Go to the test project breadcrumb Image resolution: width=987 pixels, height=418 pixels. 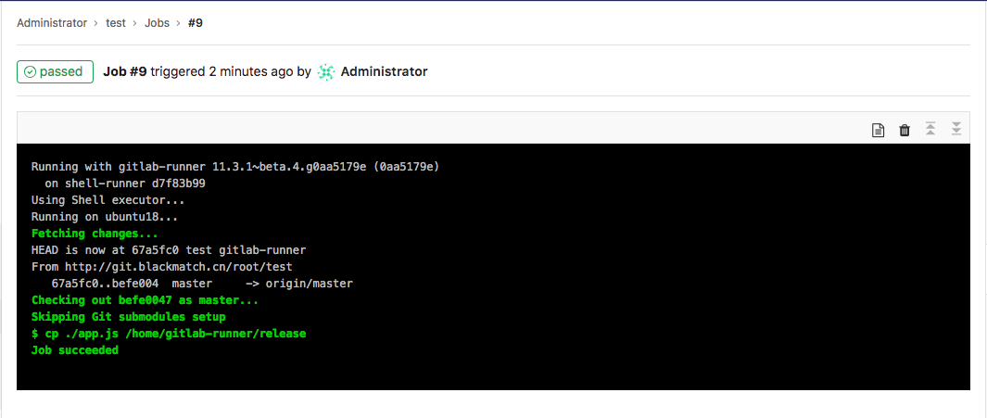click(116, 22)
